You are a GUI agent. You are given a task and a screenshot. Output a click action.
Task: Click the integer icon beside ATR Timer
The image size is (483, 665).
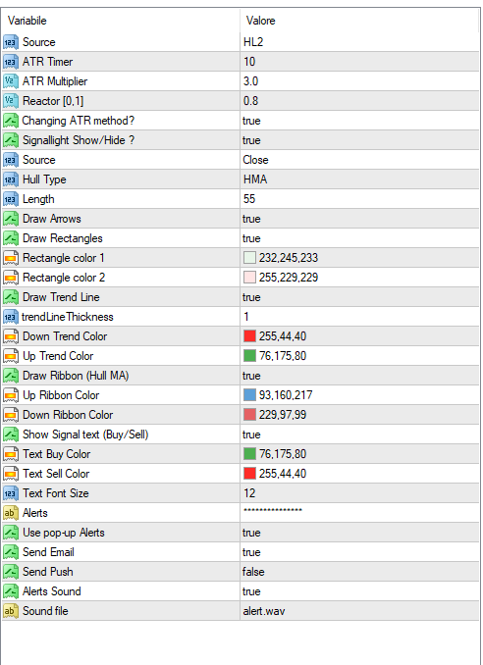[x=10, y=62]
